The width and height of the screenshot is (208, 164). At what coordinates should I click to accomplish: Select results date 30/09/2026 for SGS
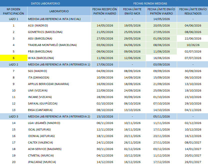coord(193,71)
